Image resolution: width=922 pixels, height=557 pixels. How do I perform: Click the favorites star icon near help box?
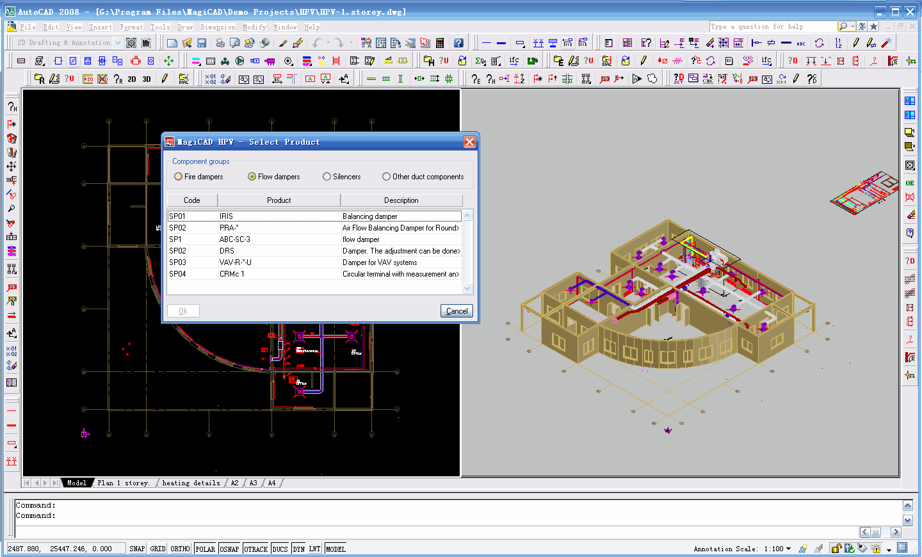873,26
